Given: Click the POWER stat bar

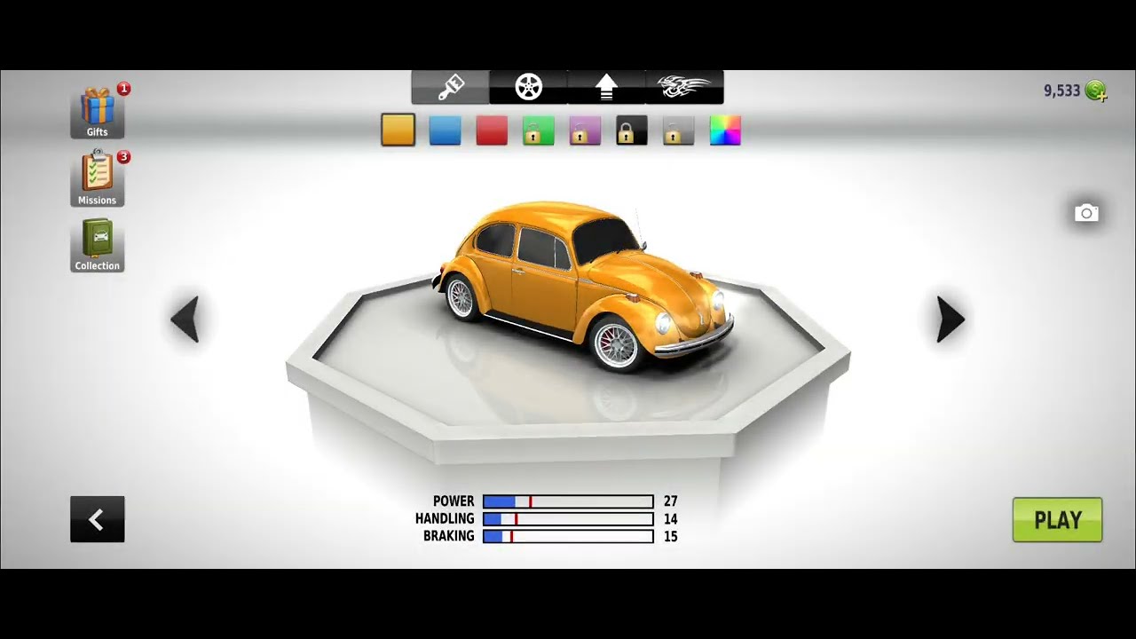Looking at the screenshot, I should point(568,501).
